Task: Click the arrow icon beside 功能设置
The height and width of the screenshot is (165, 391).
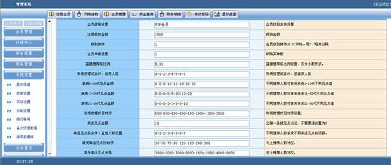Action: point(9,111)
